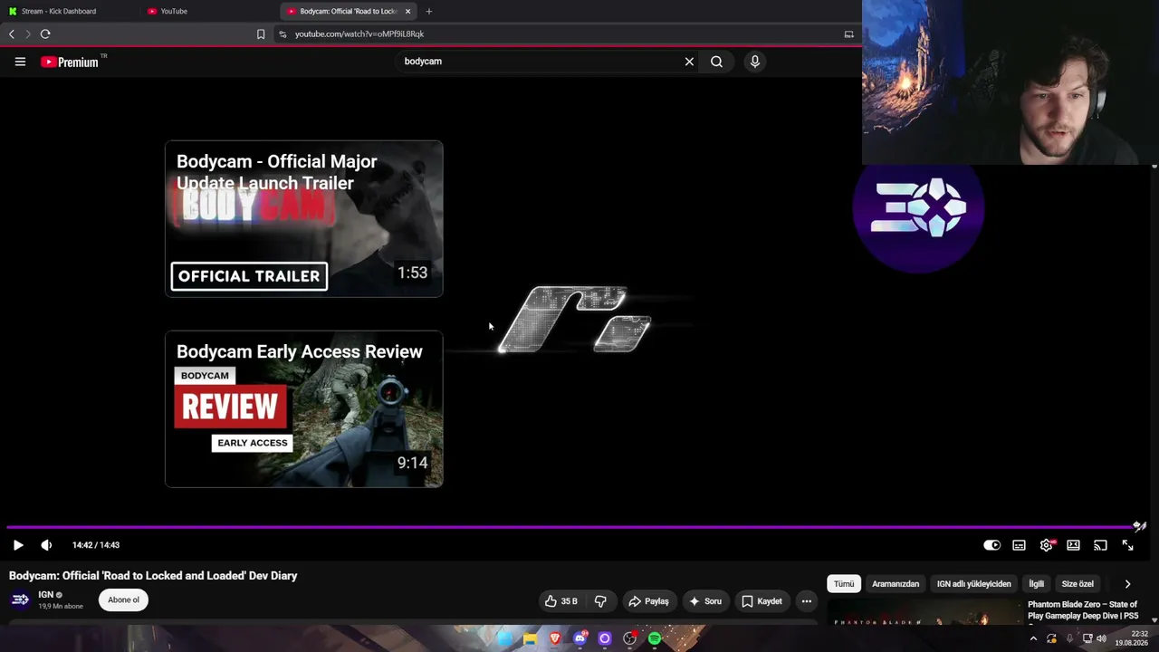1159x652 pixels.
Task: Open Bodycam Early Access Review card
Action: [x=304, y=409]
